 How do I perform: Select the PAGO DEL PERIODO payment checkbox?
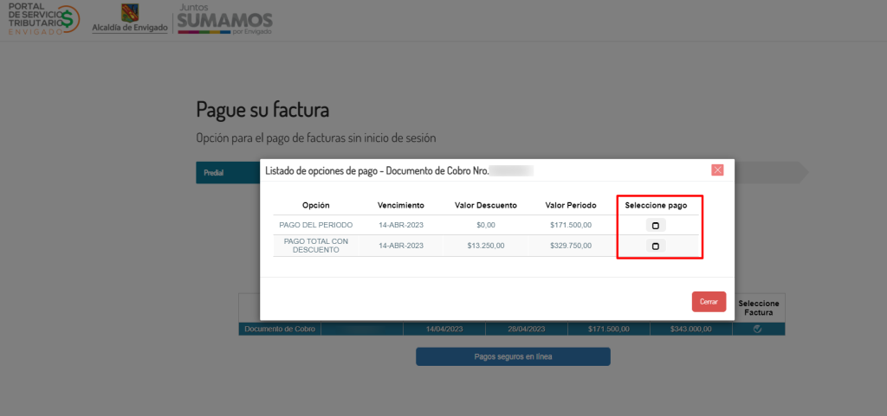pyautogui.click(x=655, y=226)
